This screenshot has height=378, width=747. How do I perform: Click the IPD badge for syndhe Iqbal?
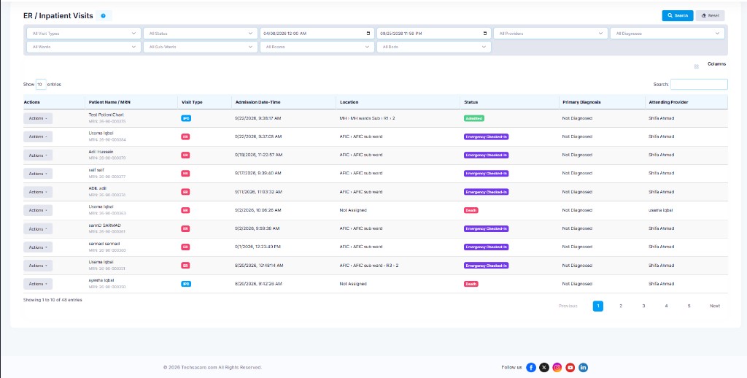pos(186,284)
